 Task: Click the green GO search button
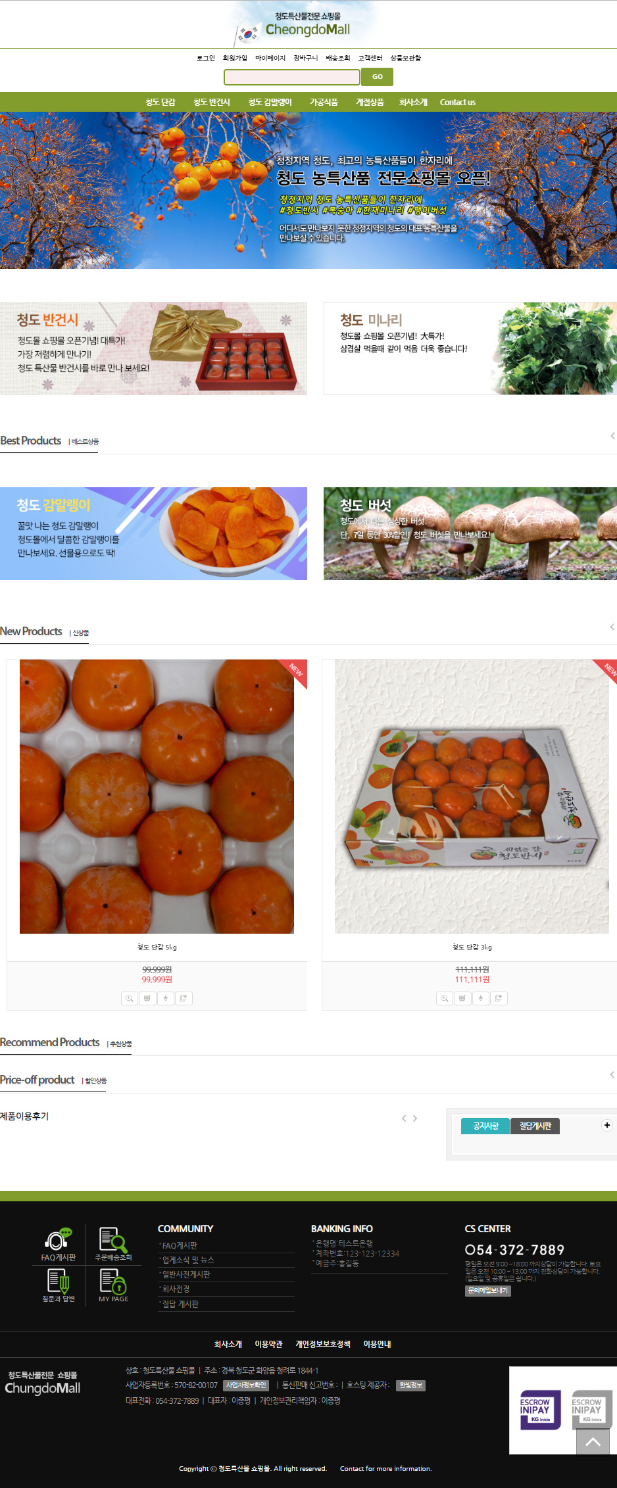378,77
